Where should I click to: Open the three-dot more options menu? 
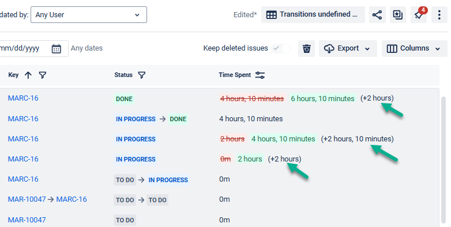pos(439,14)
